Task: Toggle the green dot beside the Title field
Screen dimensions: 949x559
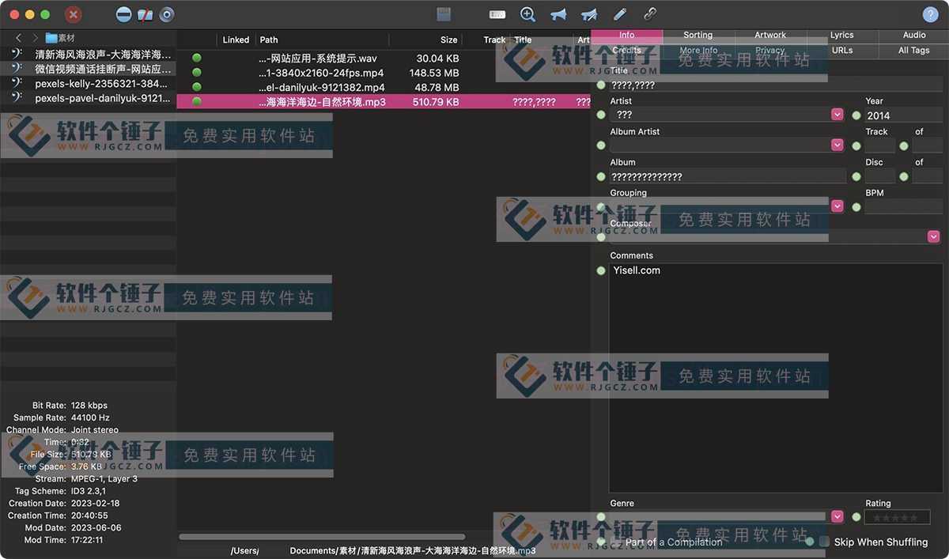Action: click(x=601, y=85)
